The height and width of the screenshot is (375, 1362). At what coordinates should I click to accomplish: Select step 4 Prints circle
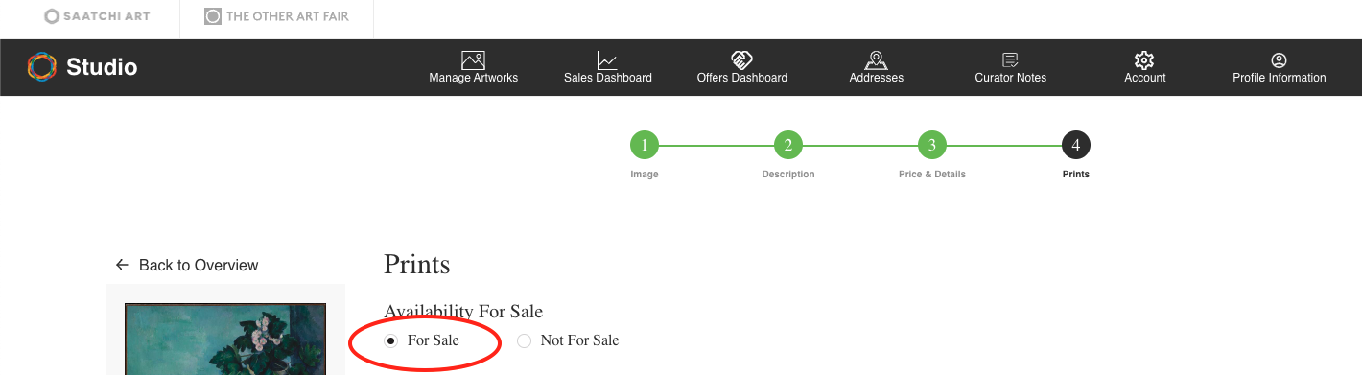click(1076, 146)
